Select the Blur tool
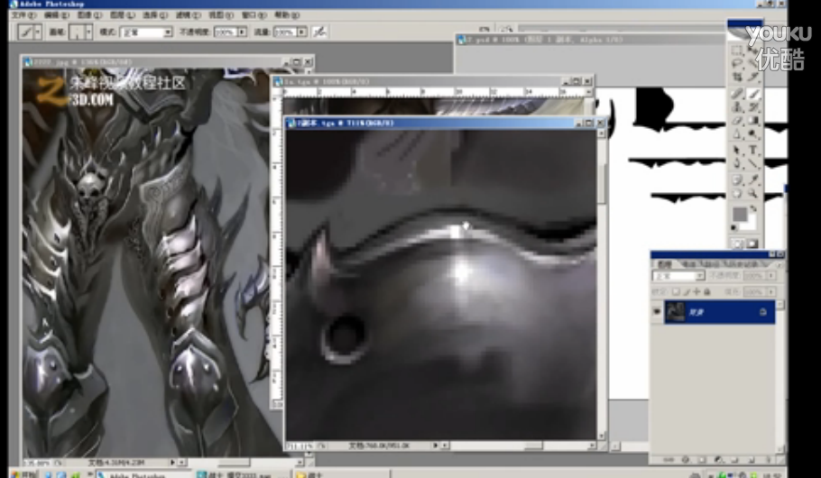This screenshot has width=821, height=478. click(x=738, y=133)
